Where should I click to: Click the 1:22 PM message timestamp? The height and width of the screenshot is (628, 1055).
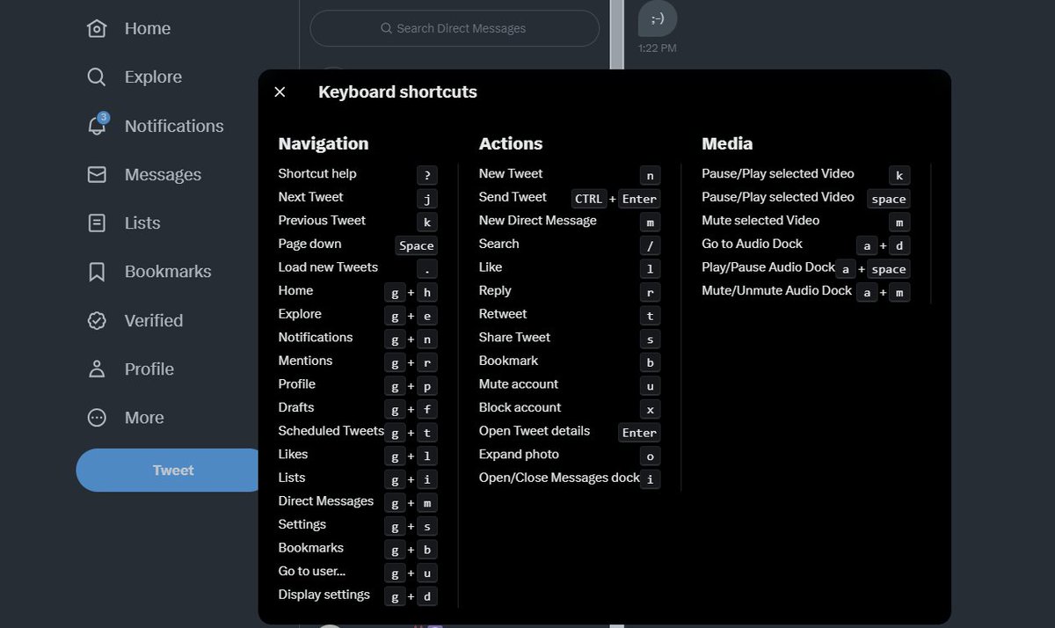658,48
